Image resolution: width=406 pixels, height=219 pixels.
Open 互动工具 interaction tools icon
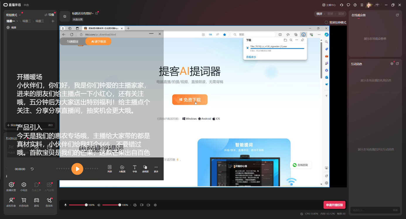point(37,185)
